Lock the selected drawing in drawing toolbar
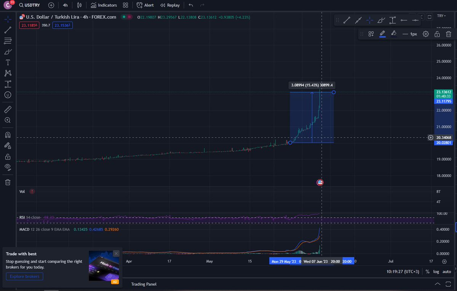This screenshot has height=291, width=457. [x=437, y=34]
